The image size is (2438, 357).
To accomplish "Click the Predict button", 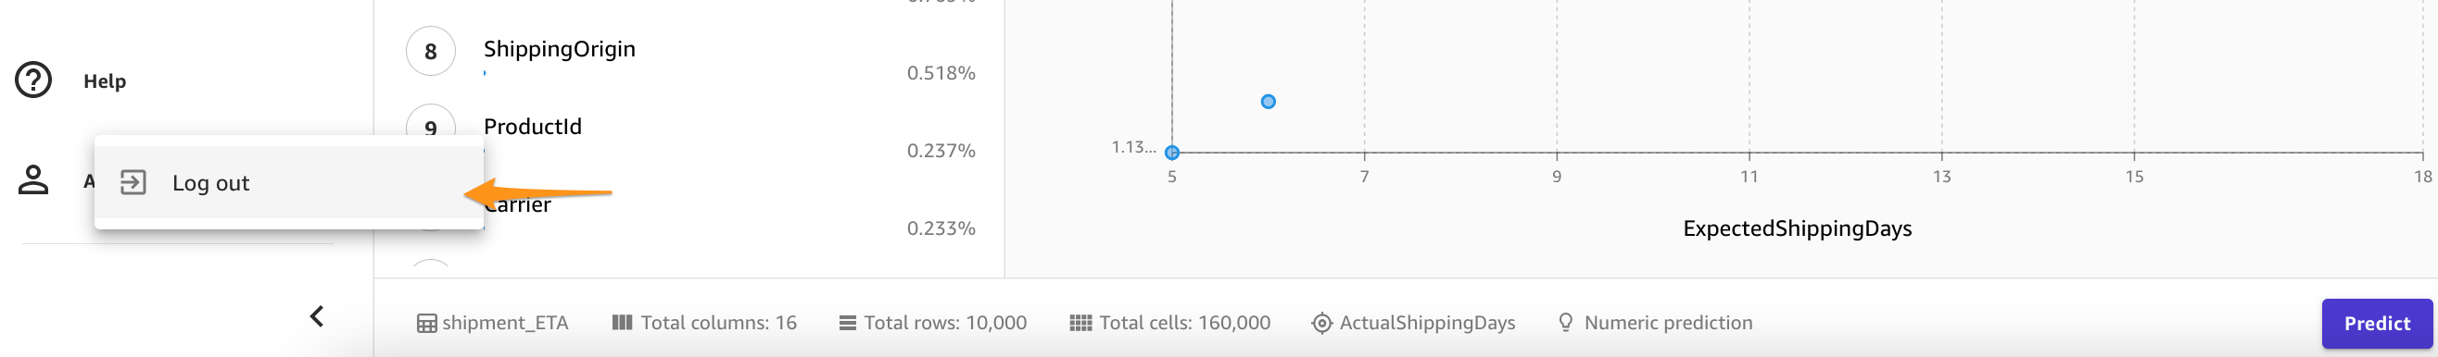I will [2377, 324].
